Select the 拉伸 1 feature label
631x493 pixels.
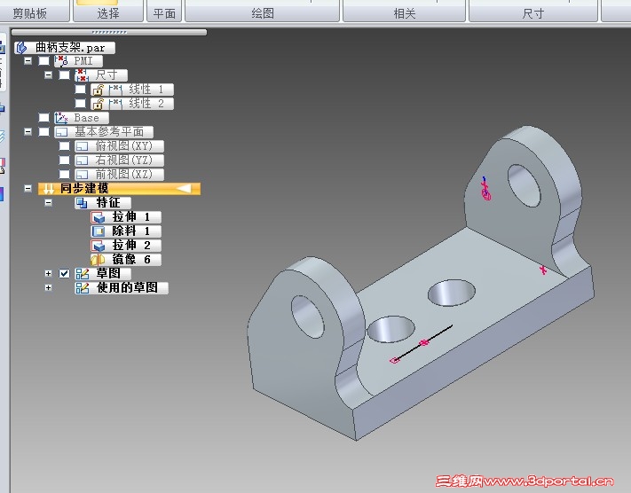tap(131, 217)
